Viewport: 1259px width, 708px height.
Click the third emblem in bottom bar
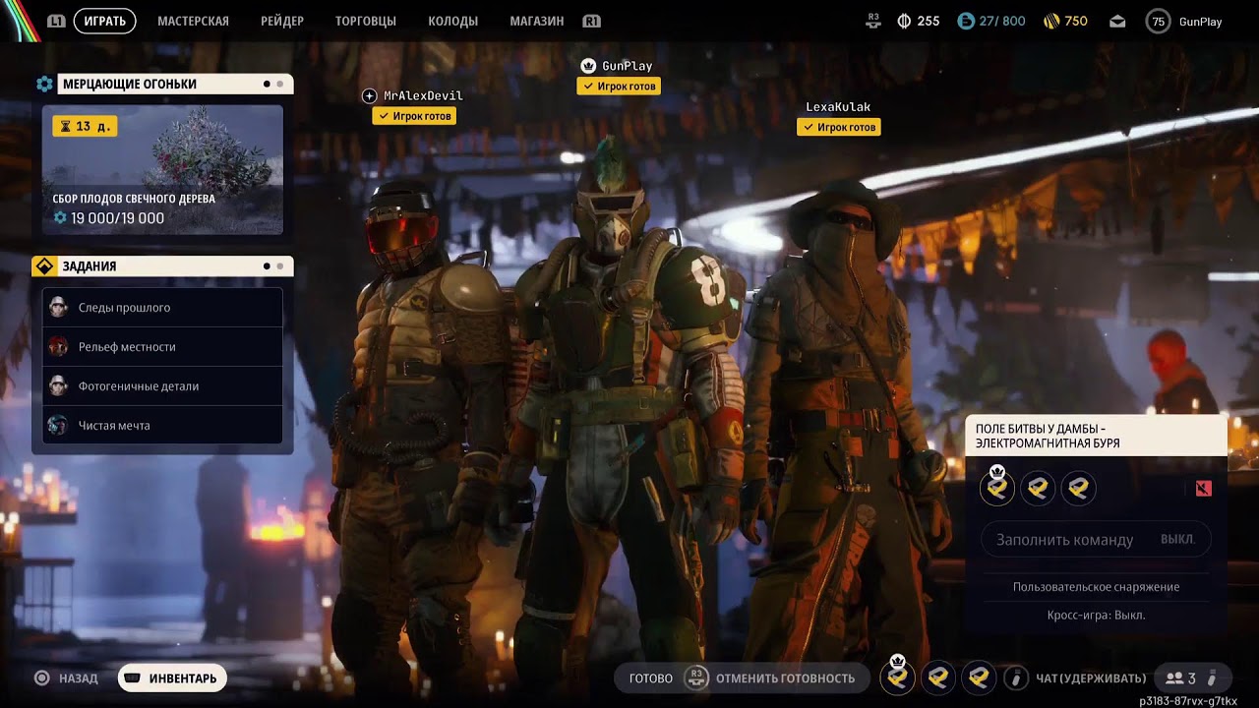pos(978,678)
